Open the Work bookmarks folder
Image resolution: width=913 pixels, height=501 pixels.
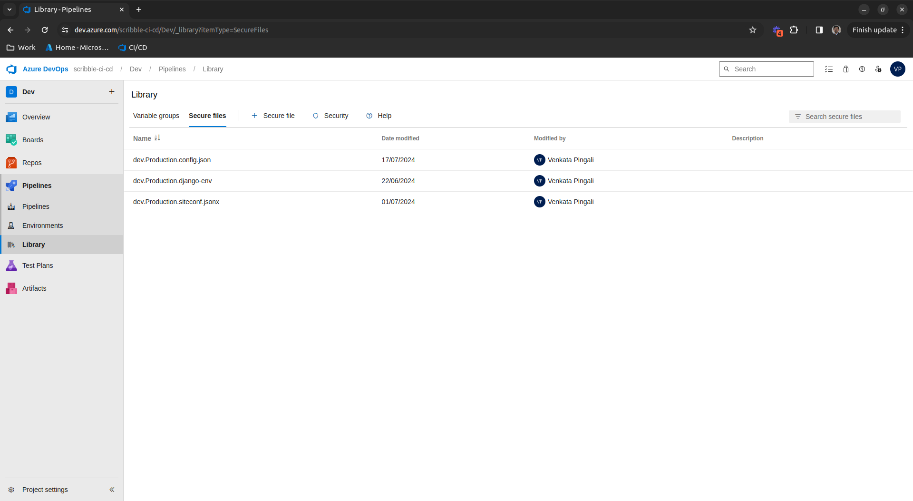(21, 48)
